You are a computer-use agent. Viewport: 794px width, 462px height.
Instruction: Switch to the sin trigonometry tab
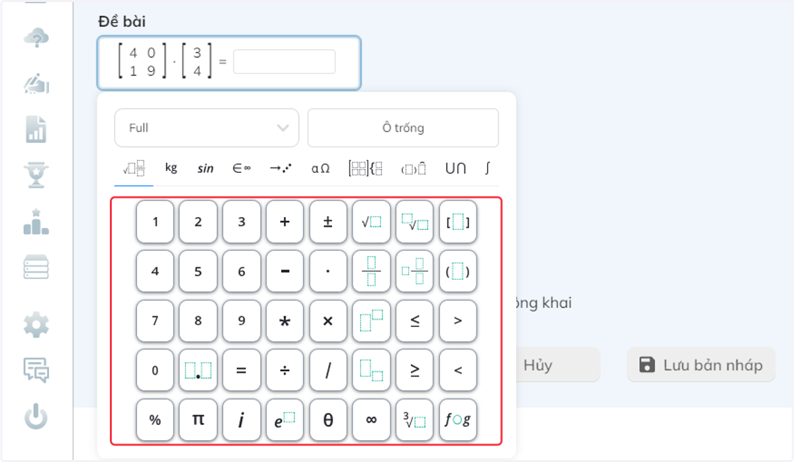tap(206, 168)
